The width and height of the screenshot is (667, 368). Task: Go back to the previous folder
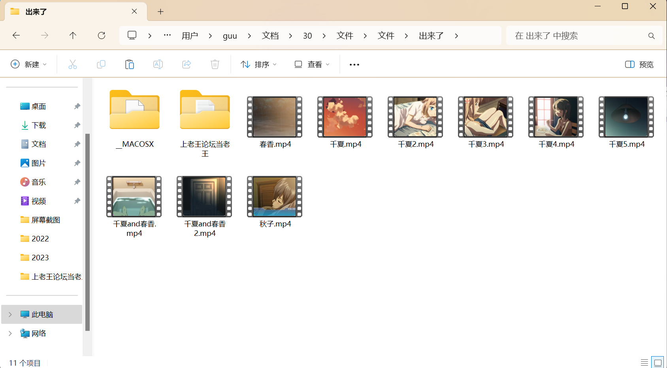[x=16, y=35]
